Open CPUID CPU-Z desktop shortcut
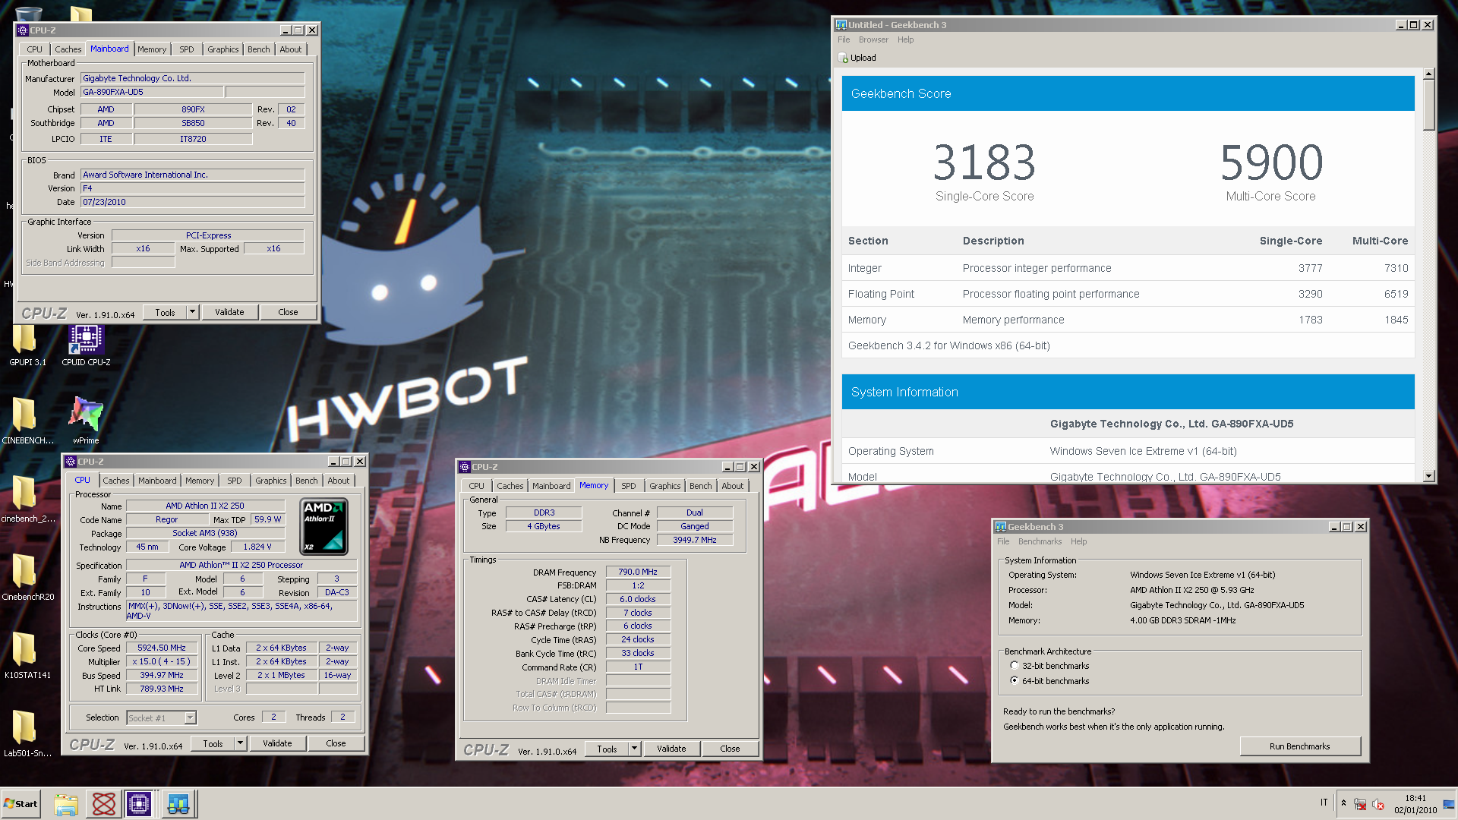This screenshot has height=820, width=1458. [x=86, y=345]
